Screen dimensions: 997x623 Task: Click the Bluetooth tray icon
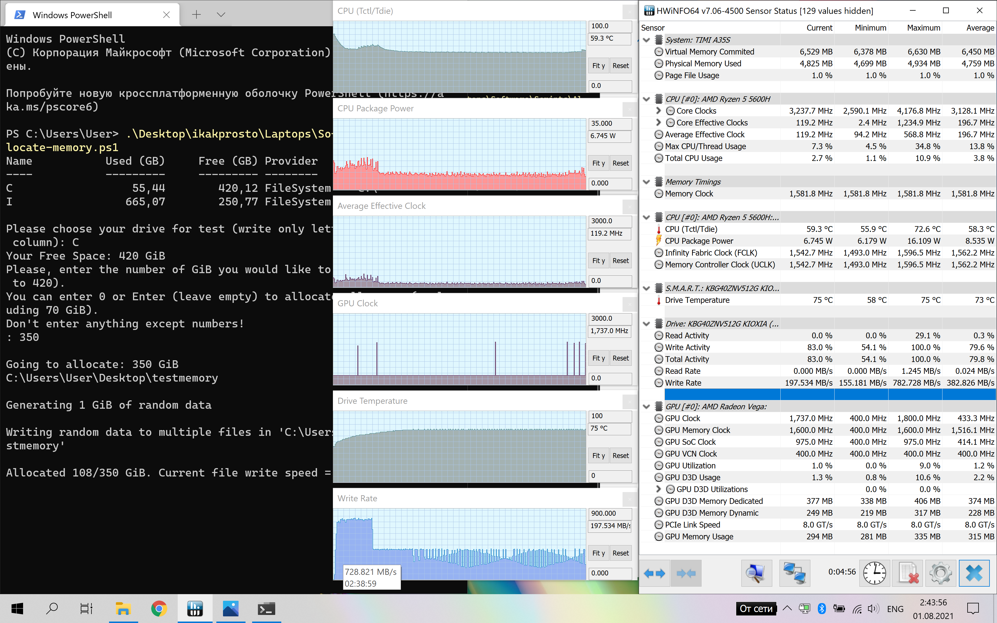click(x=822, y=609)
